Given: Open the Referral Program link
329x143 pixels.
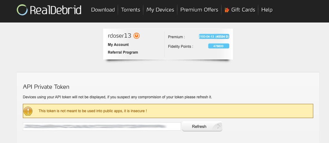Looking at the screenshot, I should 123,52.
